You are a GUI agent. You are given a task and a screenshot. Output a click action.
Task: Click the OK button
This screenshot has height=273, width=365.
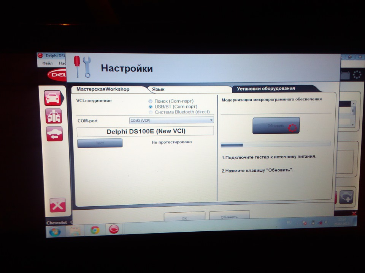184,217
